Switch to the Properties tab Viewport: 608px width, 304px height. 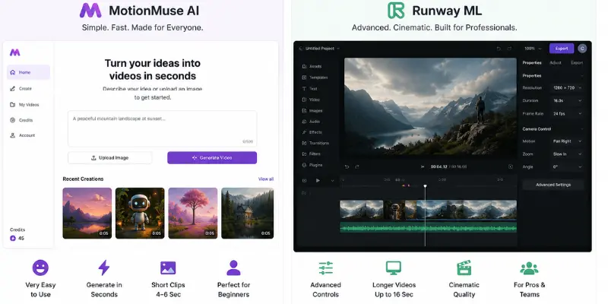[532, 63]
